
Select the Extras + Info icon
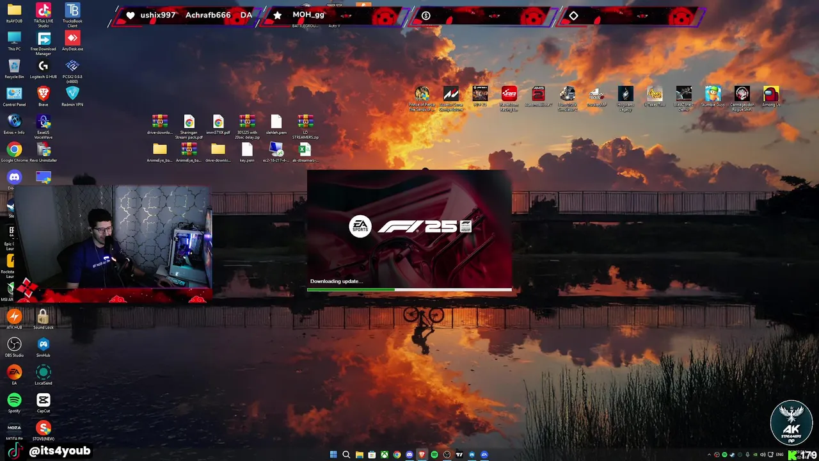(x=14, y=124)
